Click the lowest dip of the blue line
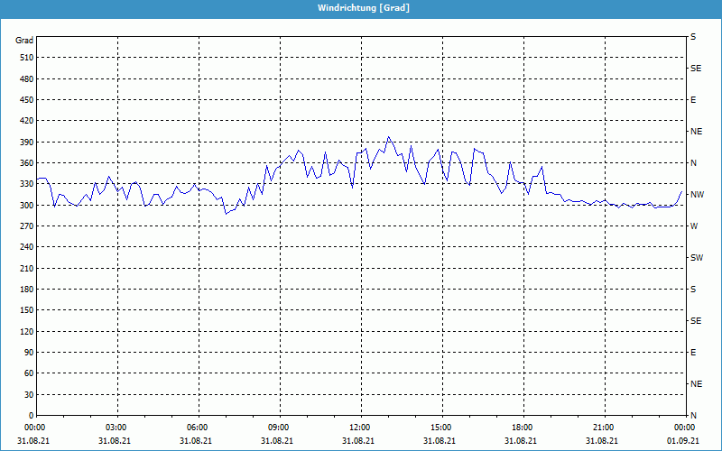 click(x=226, y=214)
